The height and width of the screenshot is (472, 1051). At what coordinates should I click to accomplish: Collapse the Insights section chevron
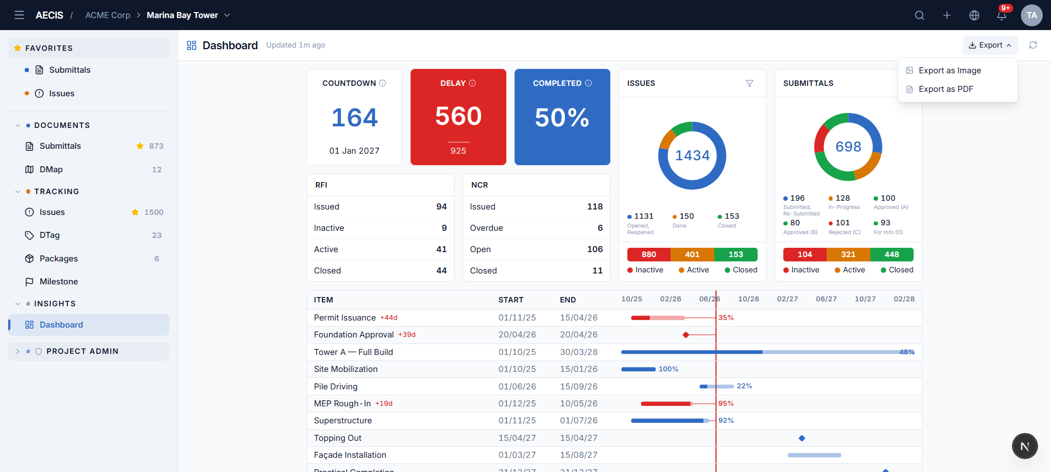coord(18,304)
